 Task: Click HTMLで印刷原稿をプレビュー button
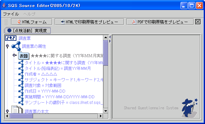click(x=89, y=22)
